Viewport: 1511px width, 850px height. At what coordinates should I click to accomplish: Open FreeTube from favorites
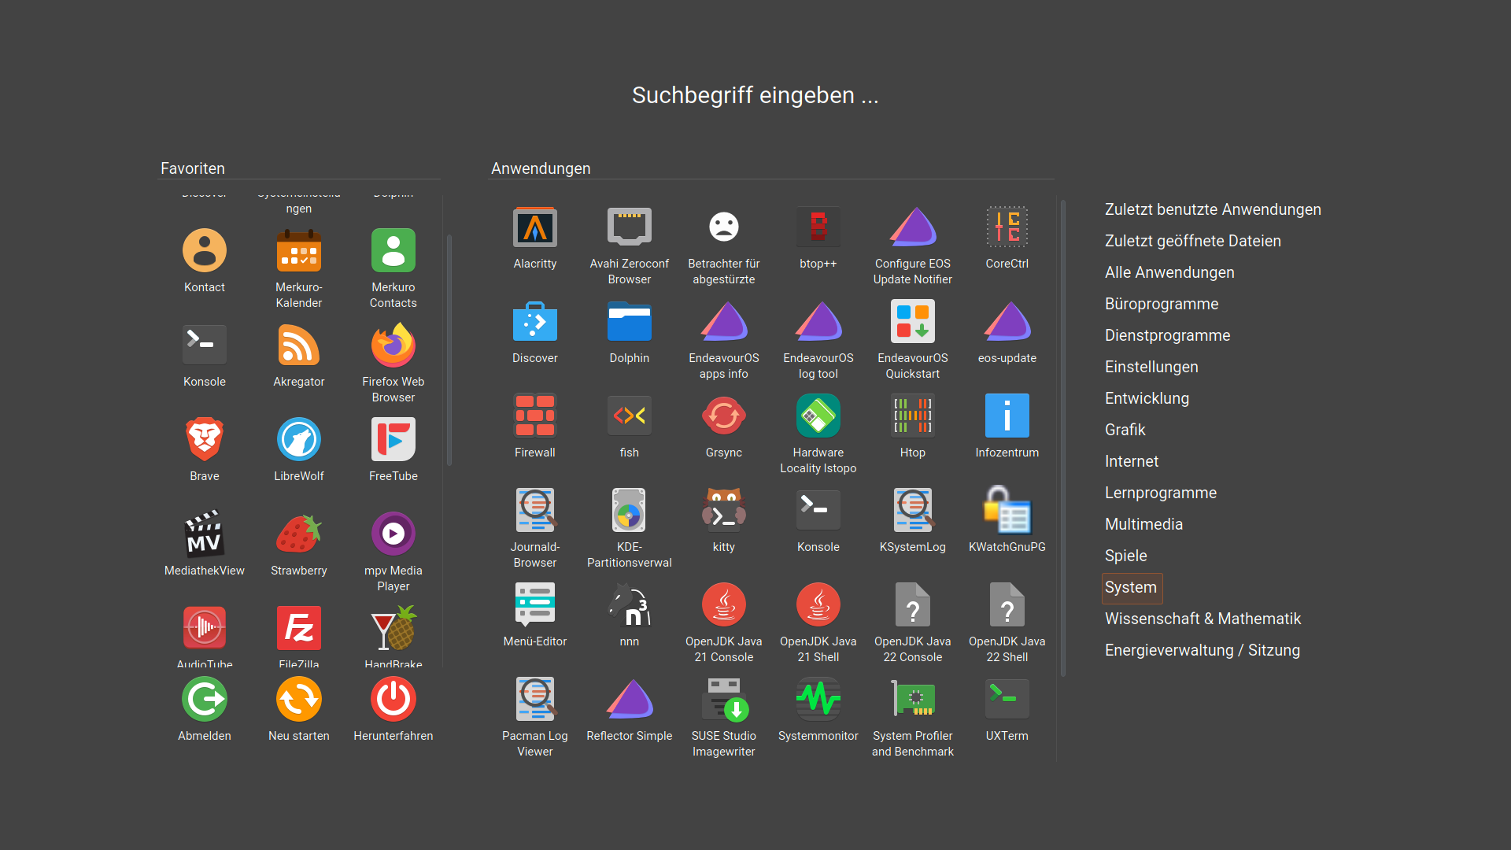point(393,441)
